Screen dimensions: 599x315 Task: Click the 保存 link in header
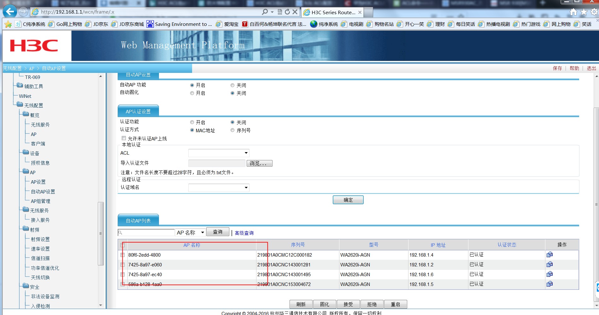[x=557, y=68]
